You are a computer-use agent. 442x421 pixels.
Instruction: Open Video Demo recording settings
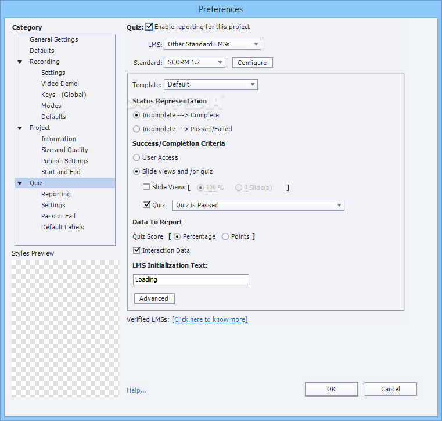tap(59, 84)
